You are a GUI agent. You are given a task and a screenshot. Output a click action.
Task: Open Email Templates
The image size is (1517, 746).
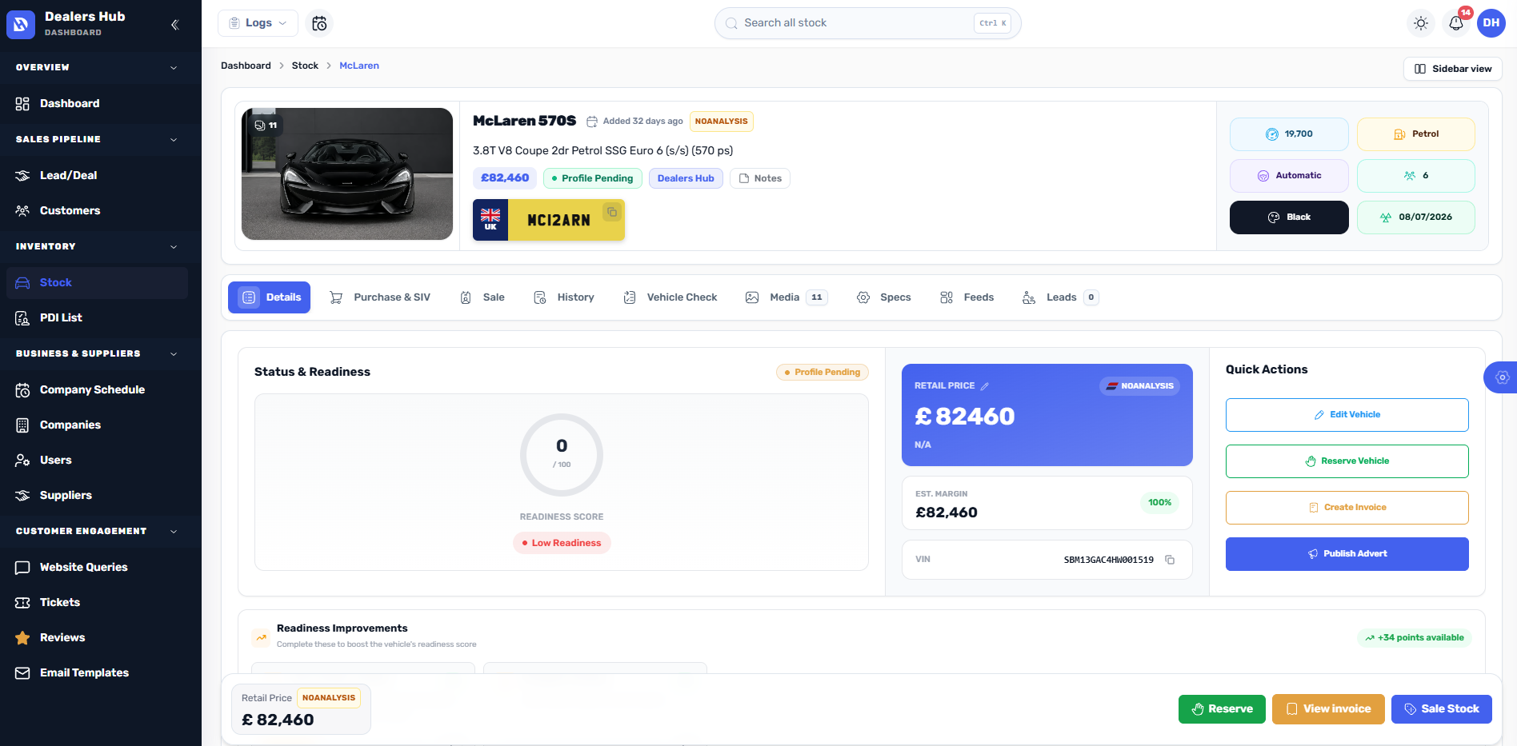point(98,672)
